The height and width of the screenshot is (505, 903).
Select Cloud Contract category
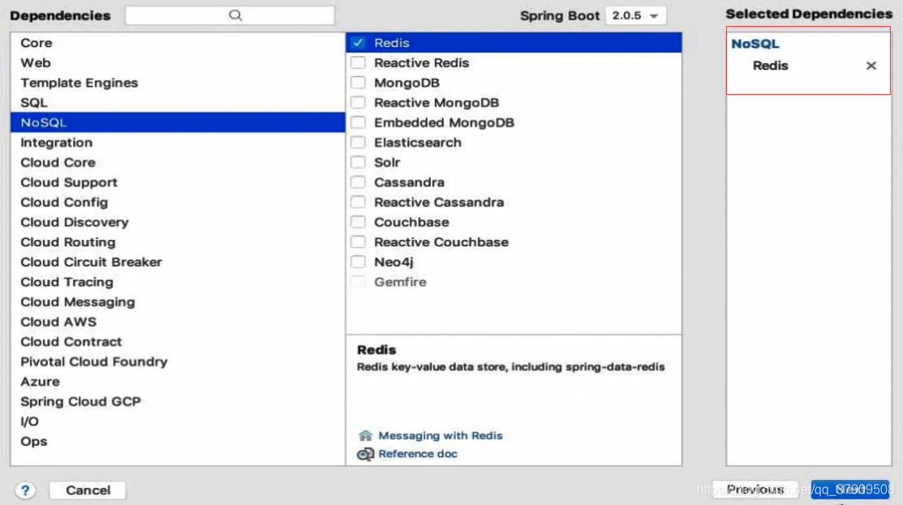tap(178, 341)
